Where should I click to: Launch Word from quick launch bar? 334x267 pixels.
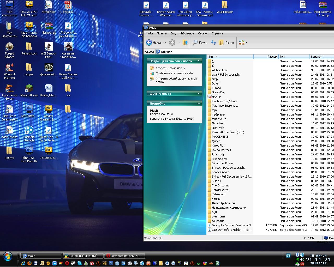click(x=35, y=263)
